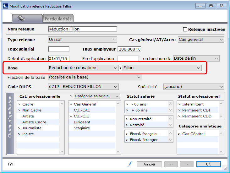Toggle Non Cadre in the professional category list
230x173 pixels.
38,110
